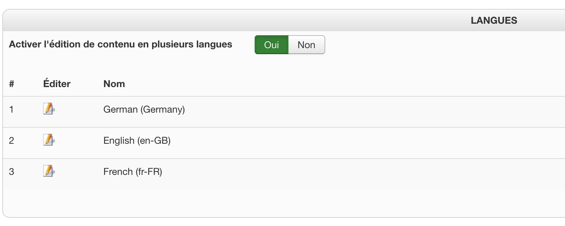Click the "Activer l'édition de contenu" label

pyautogui.click(x=120, y=44)
